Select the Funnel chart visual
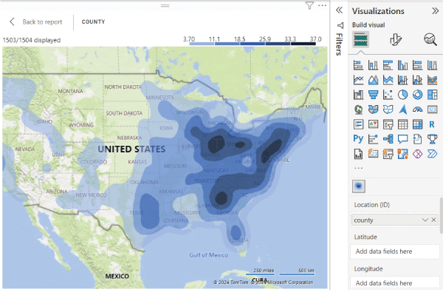Viewport: 443px width, 290px height. pyautogui.click(x=373, y=95)
